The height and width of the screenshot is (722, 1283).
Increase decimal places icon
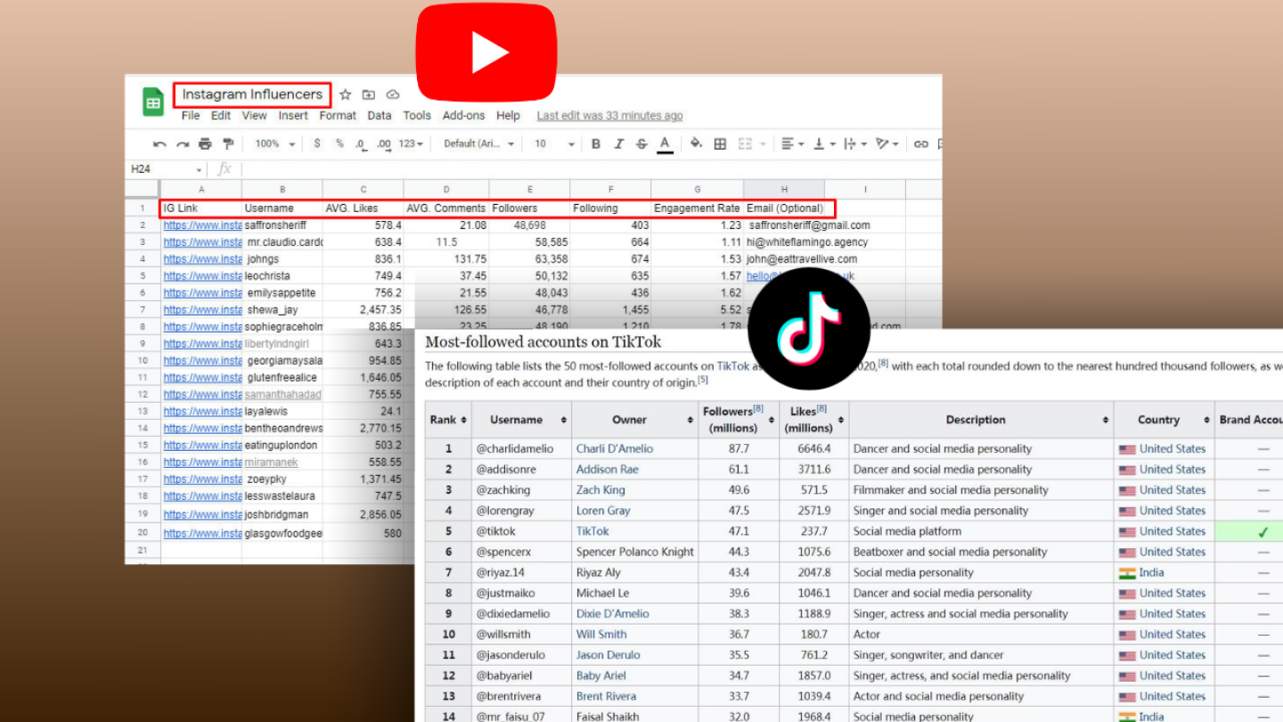point(384,144)
